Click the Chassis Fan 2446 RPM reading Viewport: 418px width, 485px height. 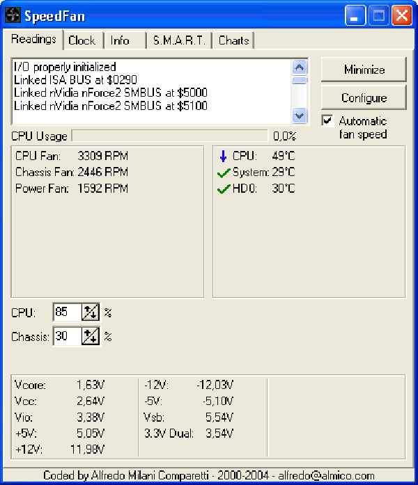72,172
